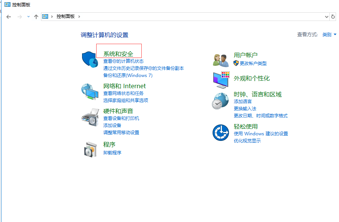339x222 pixels.
Task: Expand the address bar history dropdown
Action: tap(326, 17)
